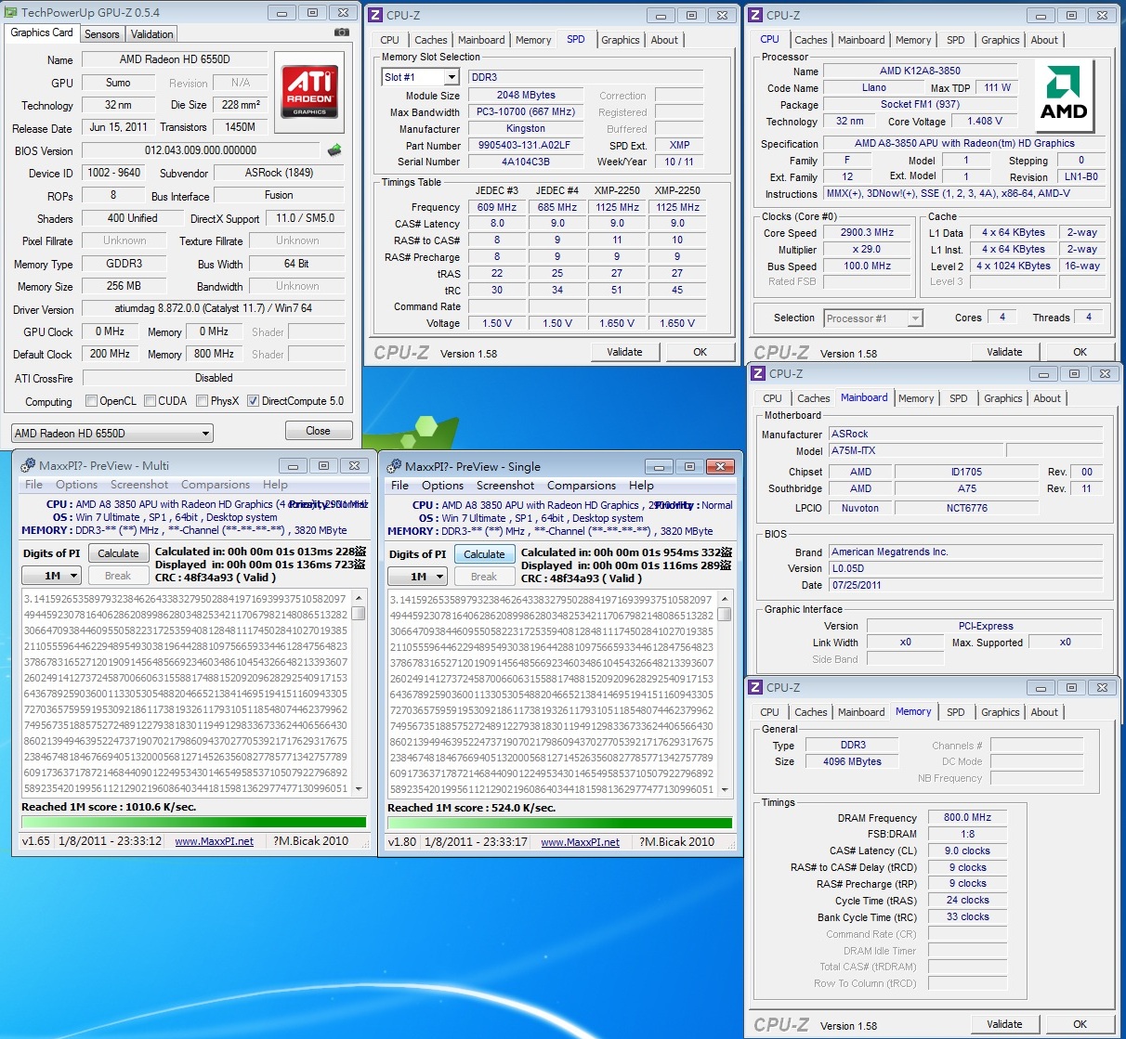This screenshot has height=1039, width=1126.
Task: Open the Slot #1 memory slot dropdown
Action: pyautogui.click(x=452, y=78)
